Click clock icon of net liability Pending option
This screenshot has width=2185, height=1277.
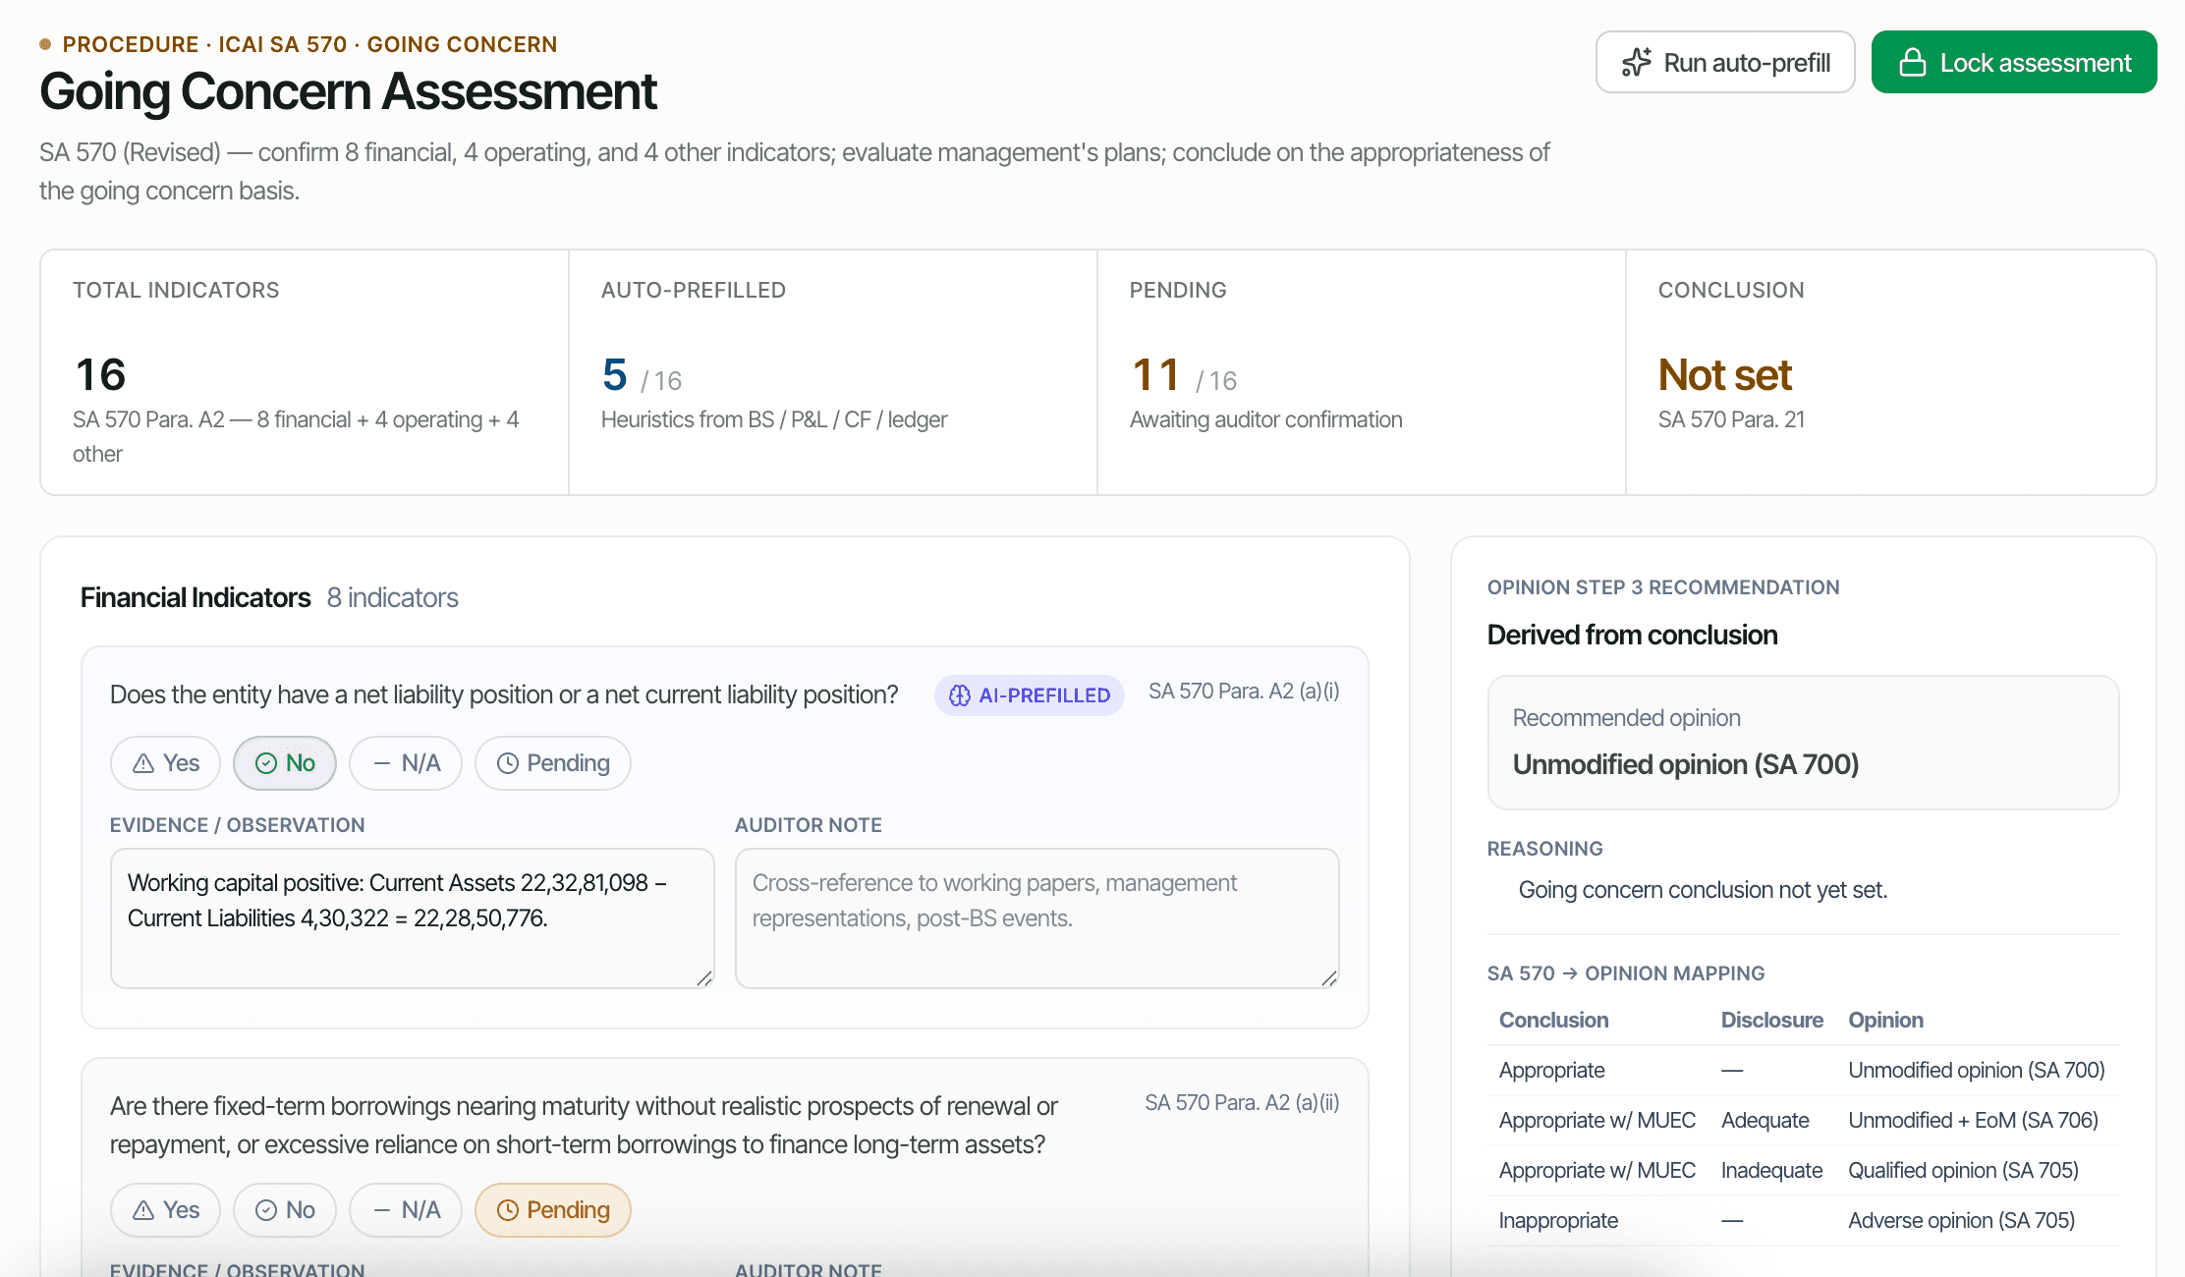pyautogui.click(x=507, y=763)
